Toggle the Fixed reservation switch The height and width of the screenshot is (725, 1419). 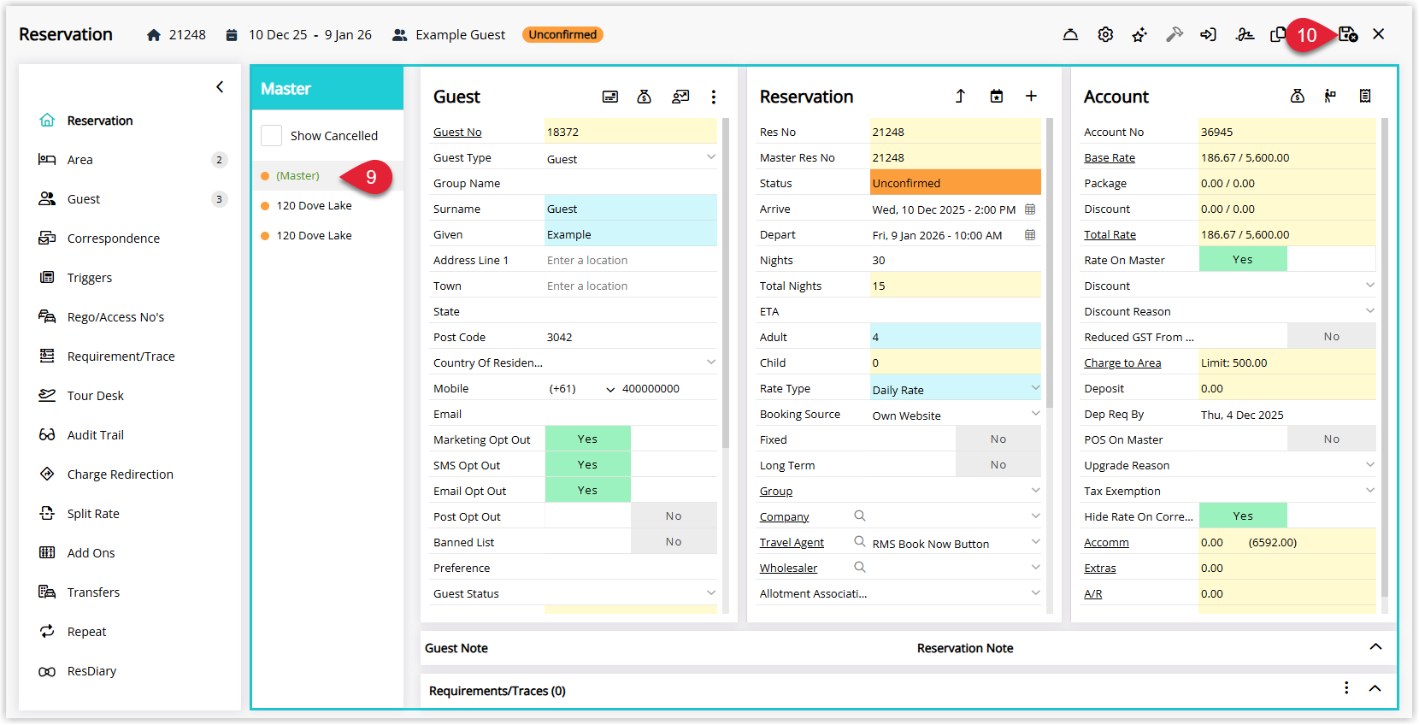coord(998,439)
